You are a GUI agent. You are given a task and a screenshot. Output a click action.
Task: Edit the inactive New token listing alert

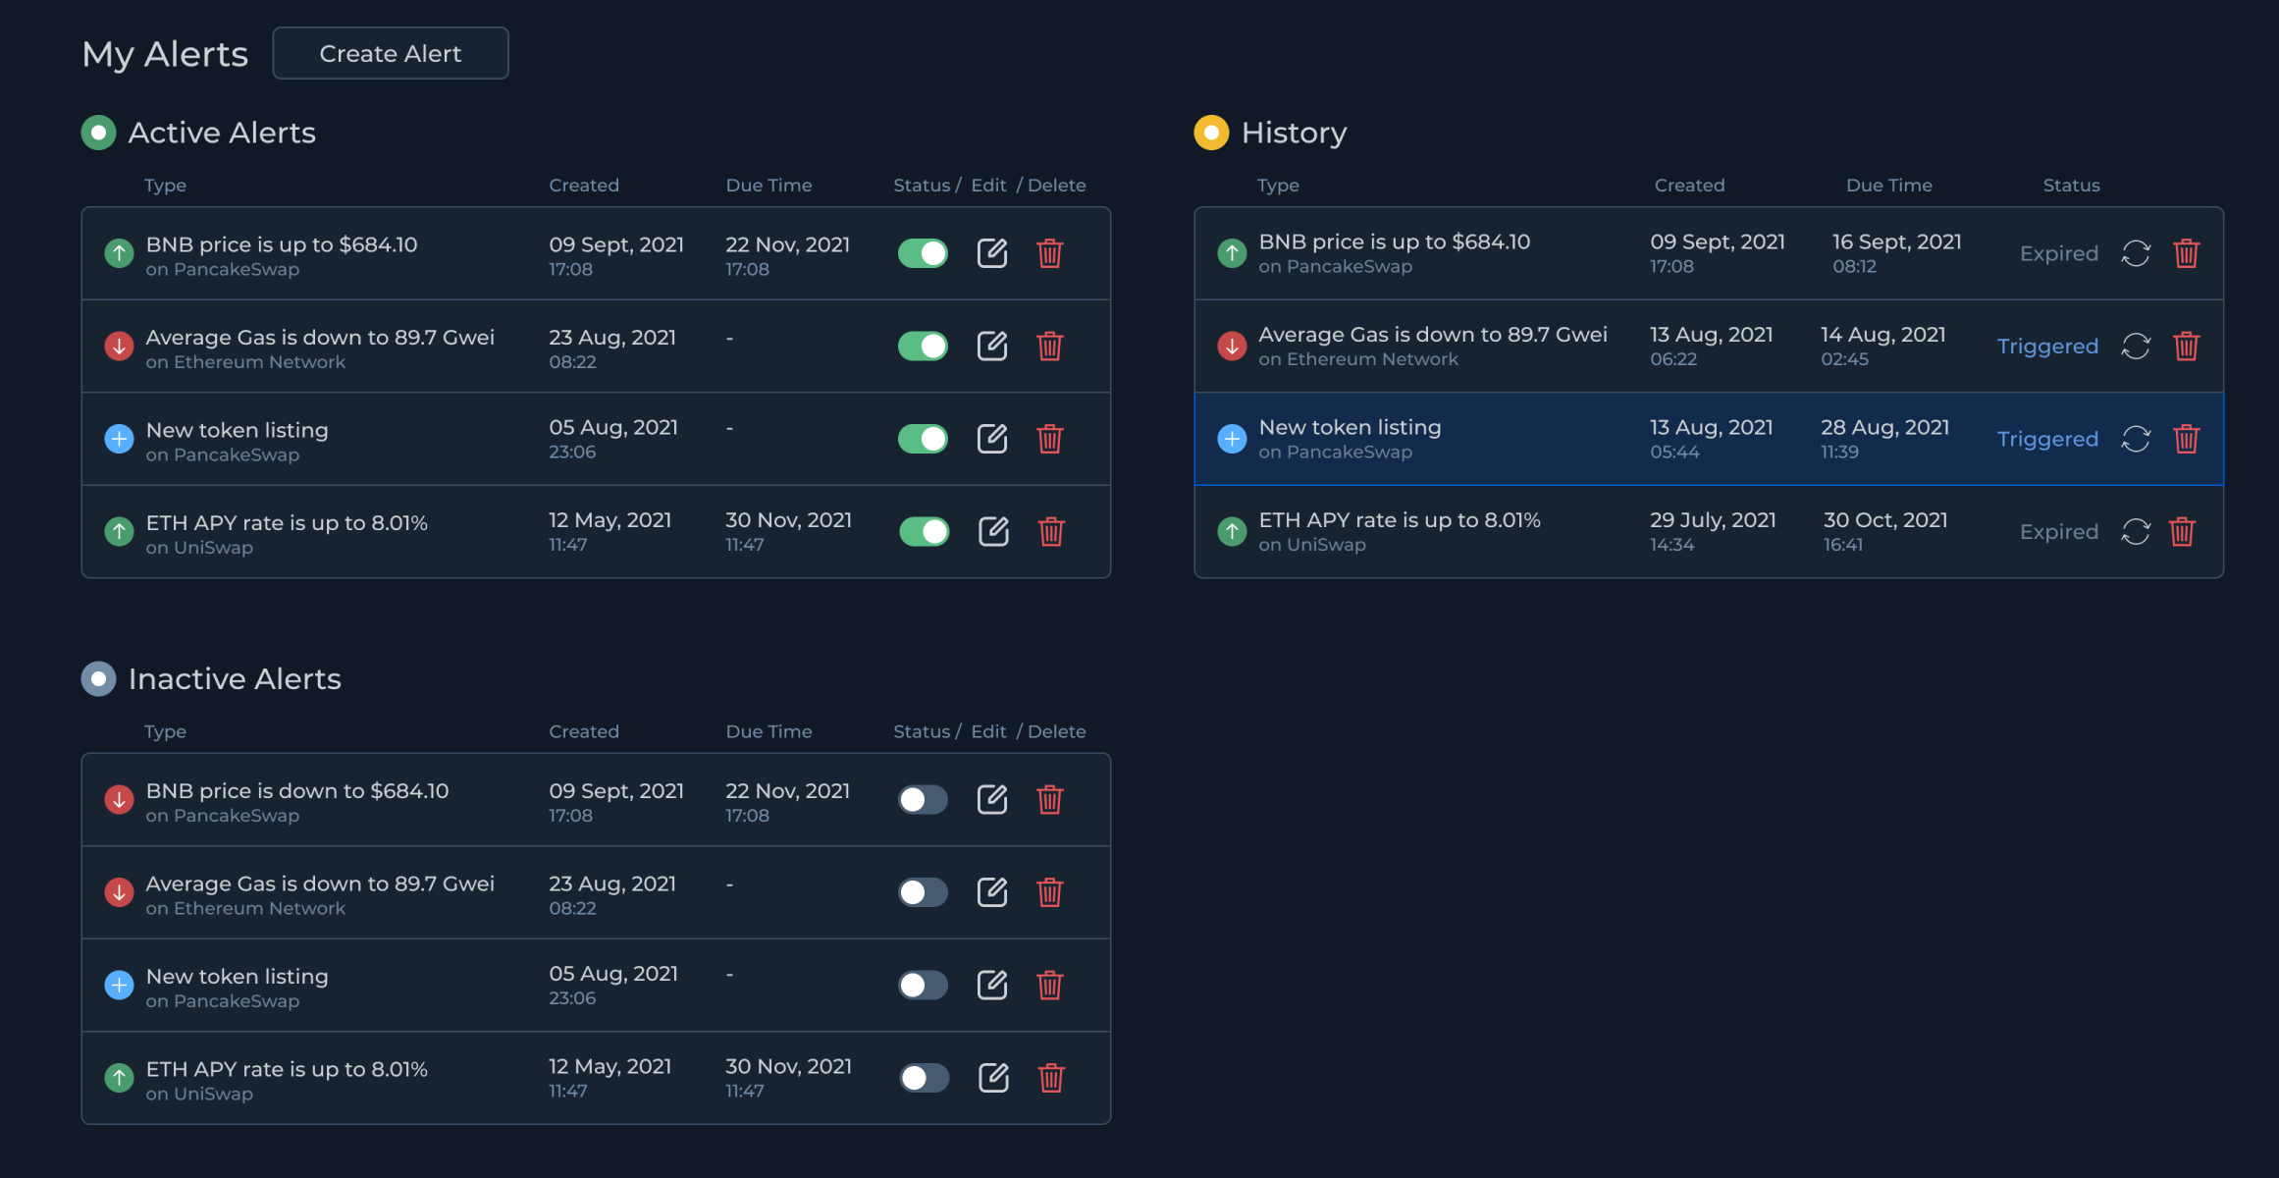tap(992, 985)
